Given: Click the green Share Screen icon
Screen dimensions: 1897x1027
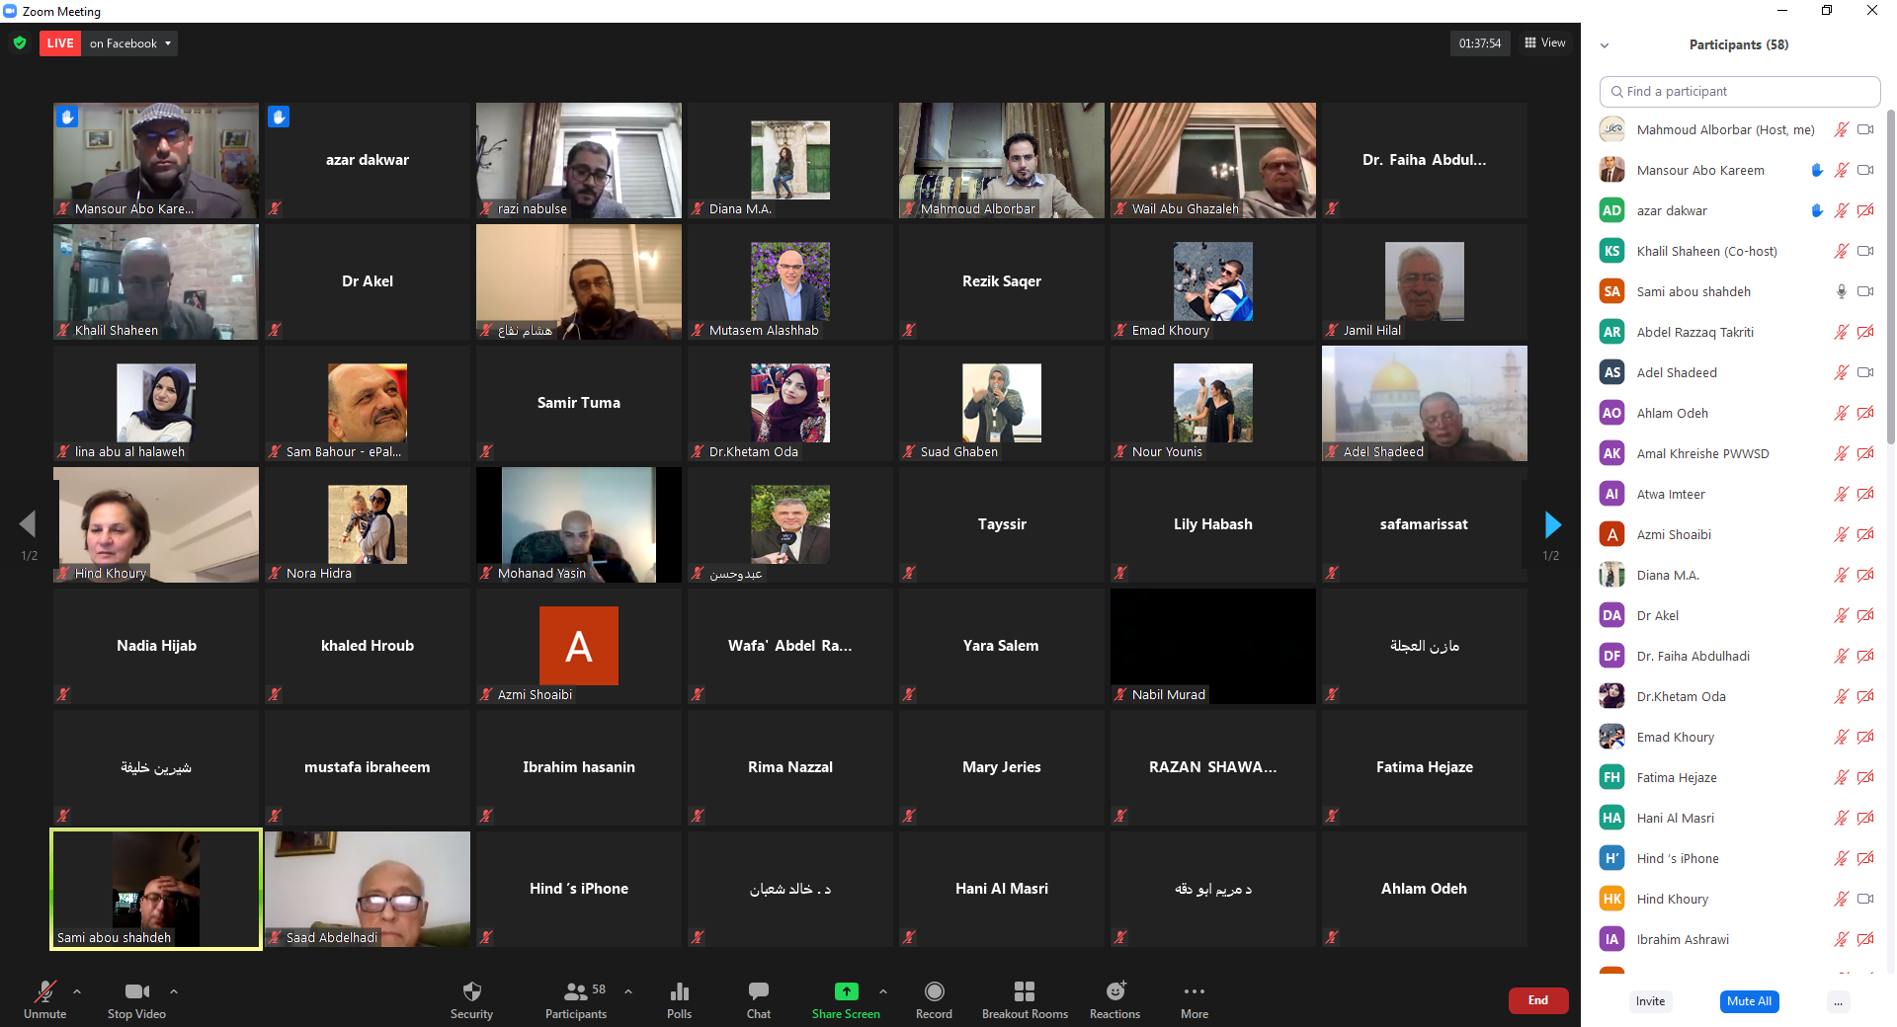Looking at the screenshot, I should (x=846, y=991).
